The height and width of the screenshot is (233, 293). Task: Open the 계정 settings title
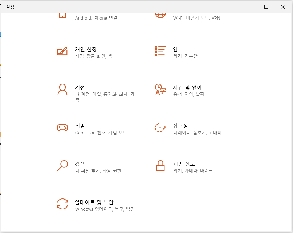[x=80, y=87]
